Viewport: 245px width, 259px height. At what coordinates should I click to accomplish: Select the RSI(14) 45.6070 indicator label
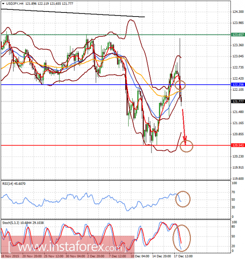14,184
